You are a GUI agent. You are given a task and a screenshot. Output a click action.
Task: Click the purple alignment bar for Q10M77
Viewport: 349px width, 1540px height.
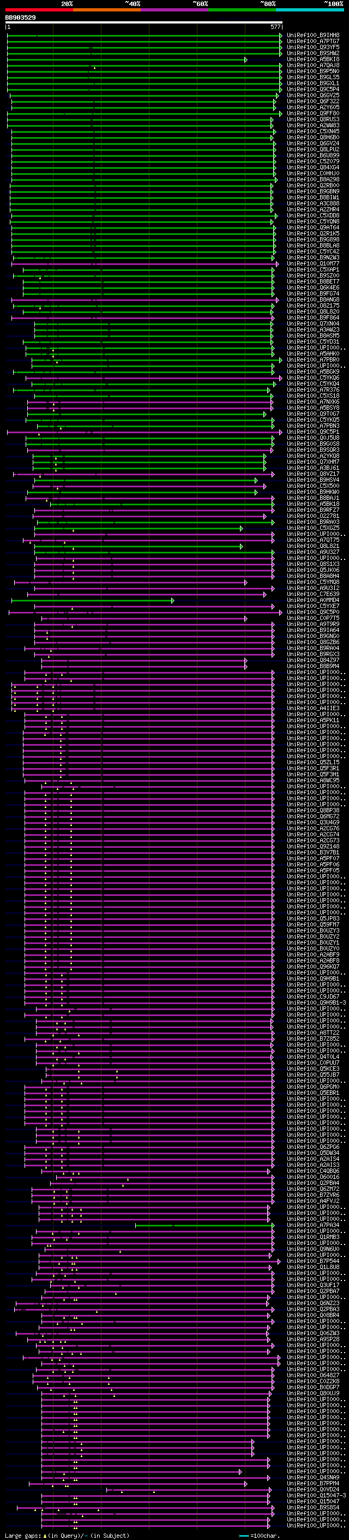145,264
